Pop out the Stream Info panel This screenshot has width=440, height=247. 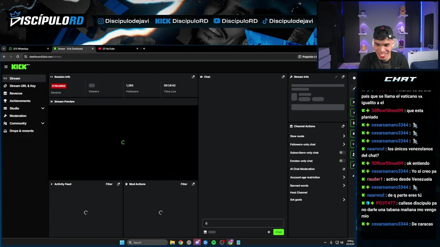(343, 77)
